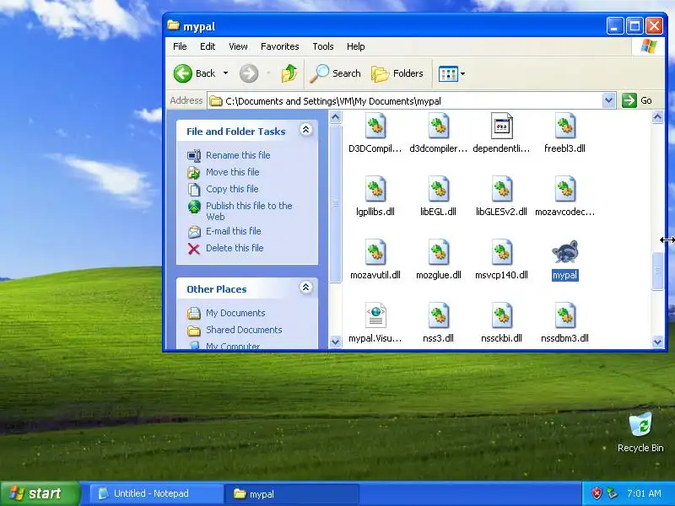Select the freebl3.dll file icon
Screen dimensions: 675x506
pyautogui.click(x=564, y=126)
